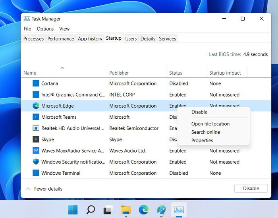Click the Cortana app icon in the list
This screenshot has width=278, height=218.
(x=36, y=83)
